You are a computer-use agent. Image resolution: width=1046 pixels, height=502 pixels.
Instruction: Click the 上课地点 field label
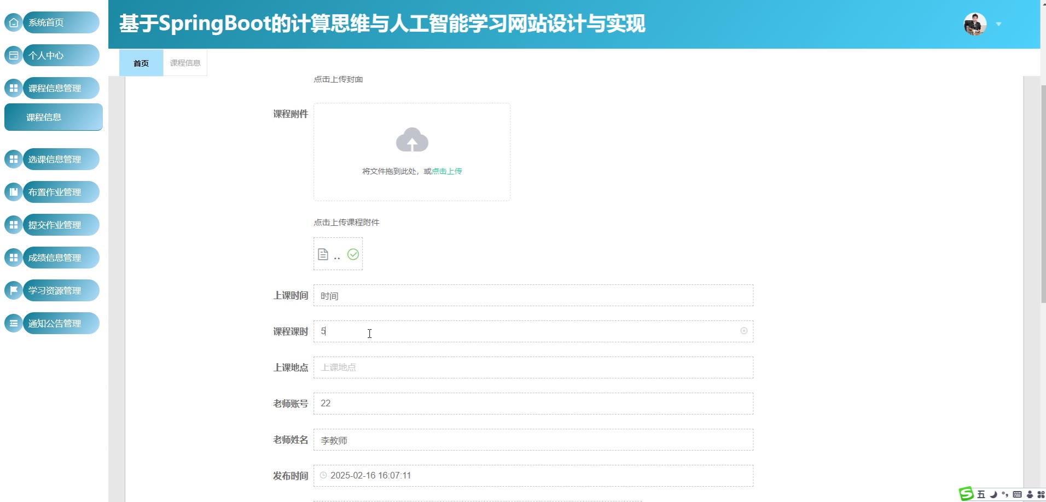point(290,367)
